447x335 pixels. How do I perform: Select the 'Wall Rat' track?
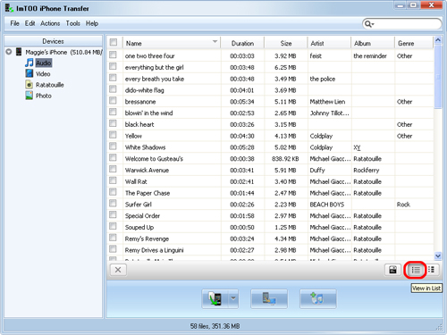click(x=136, y=181)
